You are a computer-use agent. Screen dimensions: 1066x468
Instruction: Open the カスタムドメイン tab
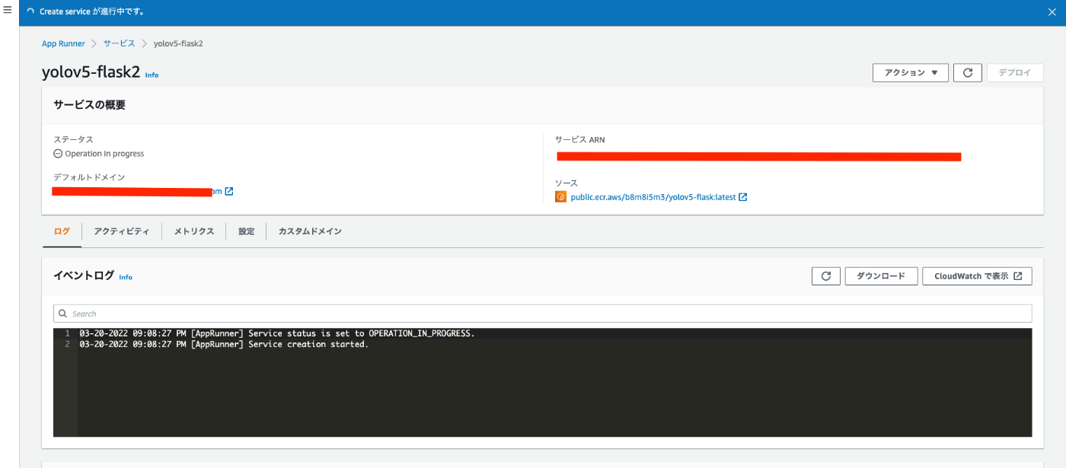(x=310, y=231)
